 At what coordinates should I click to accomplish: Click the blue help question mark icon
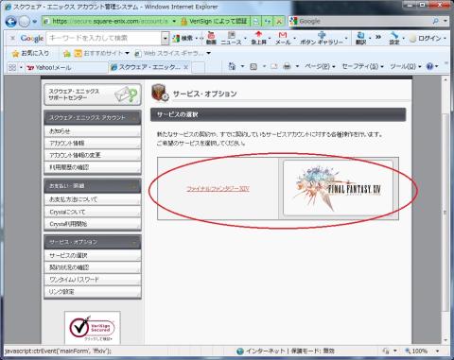429,66
